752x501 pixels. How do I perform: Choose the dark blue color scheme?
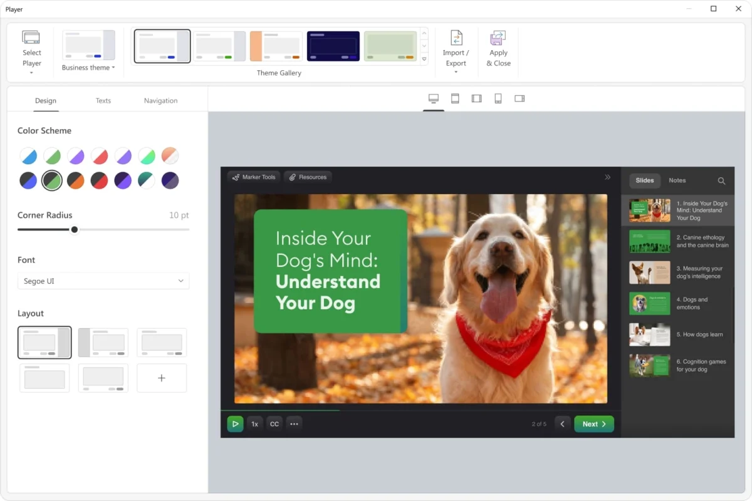click(x=28, y=180)
